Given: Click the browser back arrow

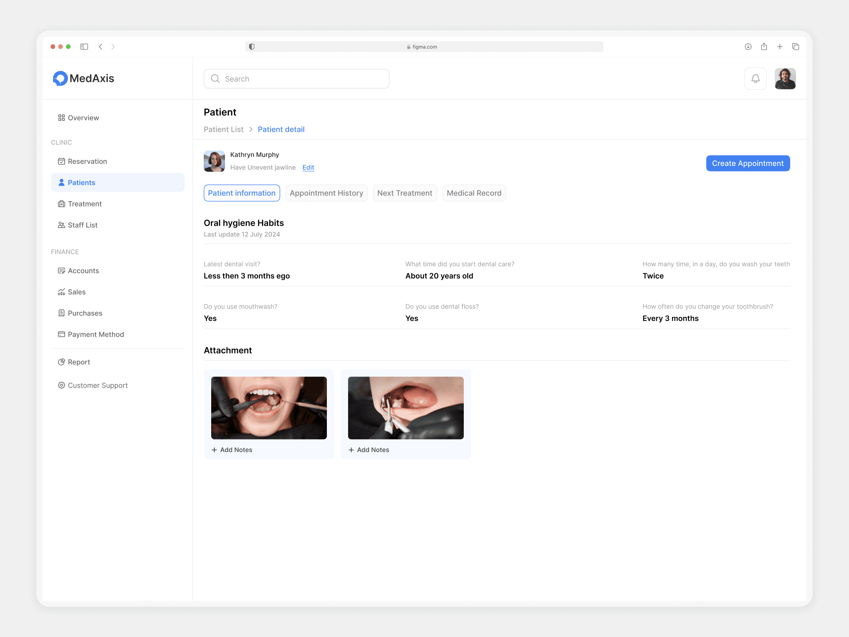Looking at the screenshot, I should tap(101, 46).
